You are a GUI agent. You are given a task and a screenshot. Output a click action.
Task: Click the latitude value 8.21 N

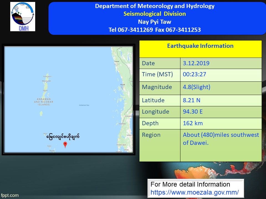(191, 100)
